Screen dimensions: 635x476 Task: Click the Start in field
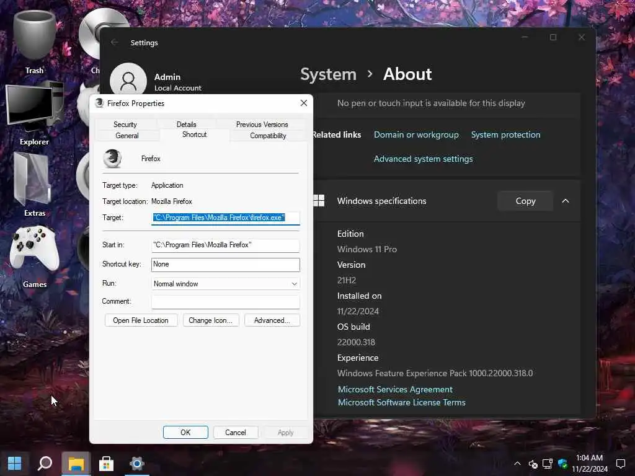tap(226, 245)
